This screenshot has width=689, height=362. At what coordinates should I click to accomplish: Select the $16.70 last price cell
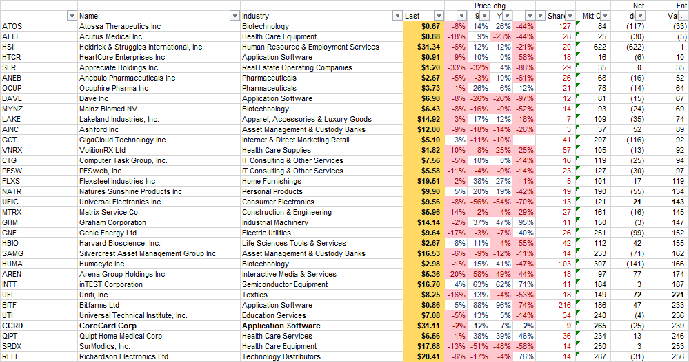pyautogui.click(x=423, y=284)
